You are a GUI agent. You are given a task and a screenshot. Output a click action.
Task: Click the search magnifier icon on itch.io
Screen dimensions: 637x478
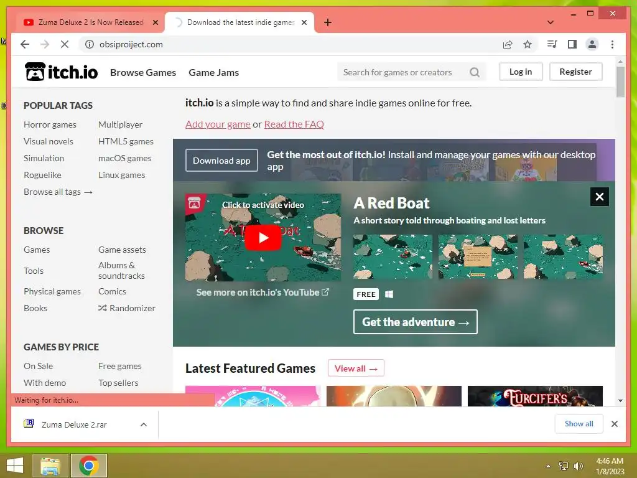point(475,72)
